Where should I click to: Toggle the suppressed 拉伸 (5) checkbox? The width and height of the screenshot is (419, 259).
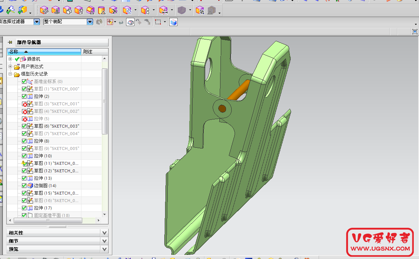(x=24, y=119)
